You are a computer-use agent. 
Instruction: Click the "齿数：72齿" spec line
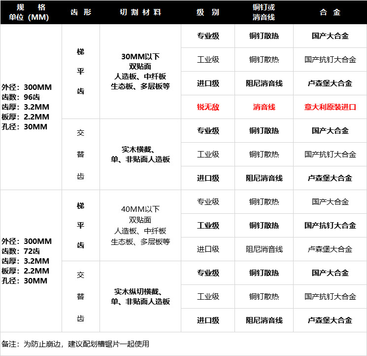tap(21, 251)
